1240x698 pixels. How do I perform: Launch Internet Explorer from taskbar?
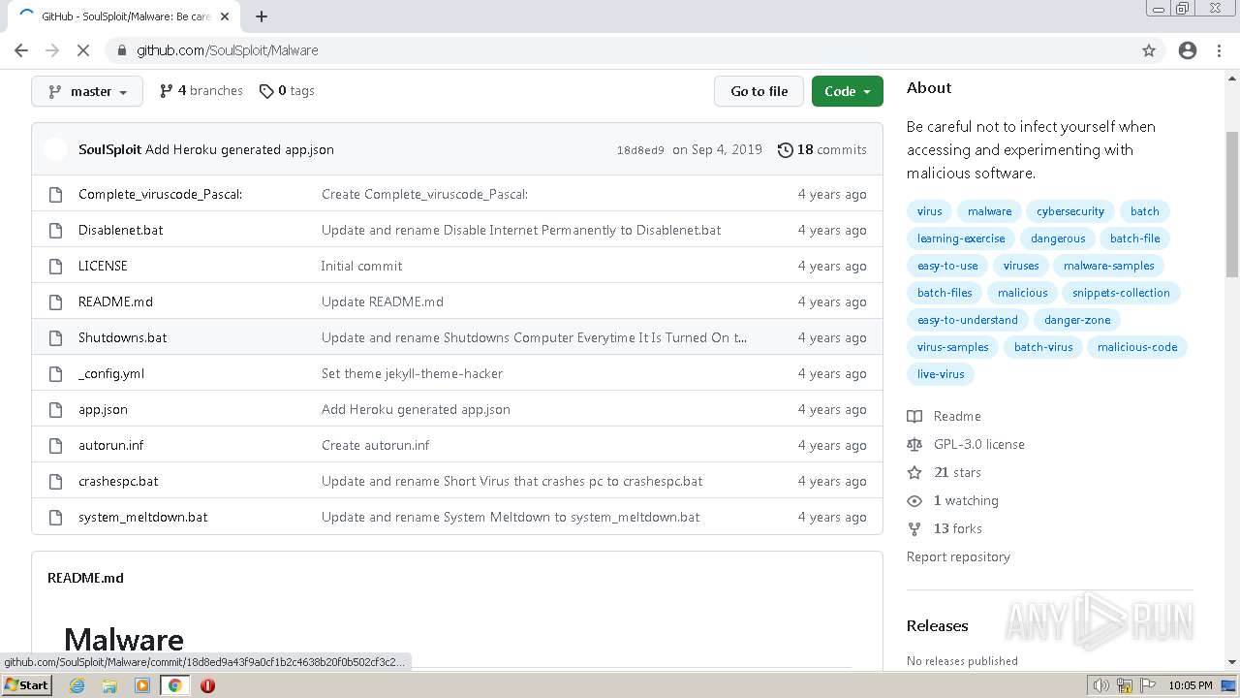77,685
